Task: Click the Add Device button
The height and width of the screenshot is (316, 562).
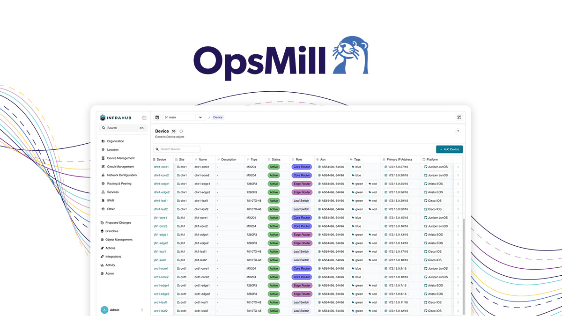Action: pyautogui.click(x=449, y=149)
